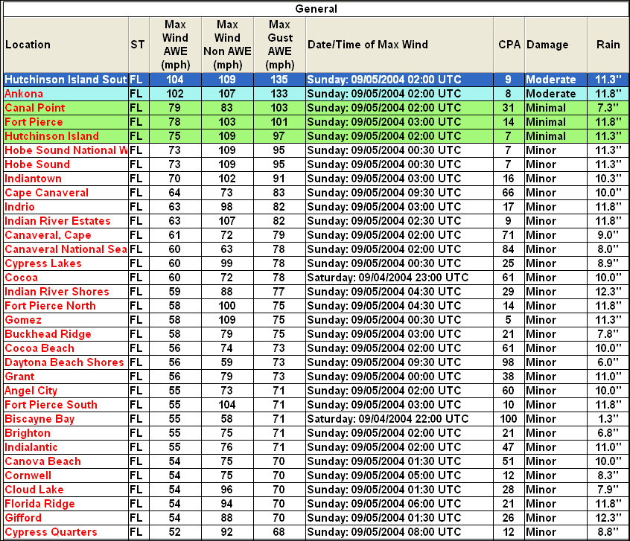This screenshot has width=630, height=541.
Task: Open the Daytona Beach Shores location
Action: coord(64,362)
